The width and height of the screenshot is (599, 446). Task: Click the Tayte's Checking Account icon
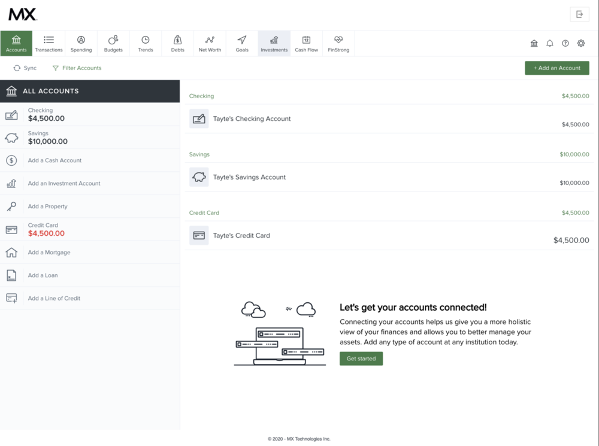click(199, 119)
